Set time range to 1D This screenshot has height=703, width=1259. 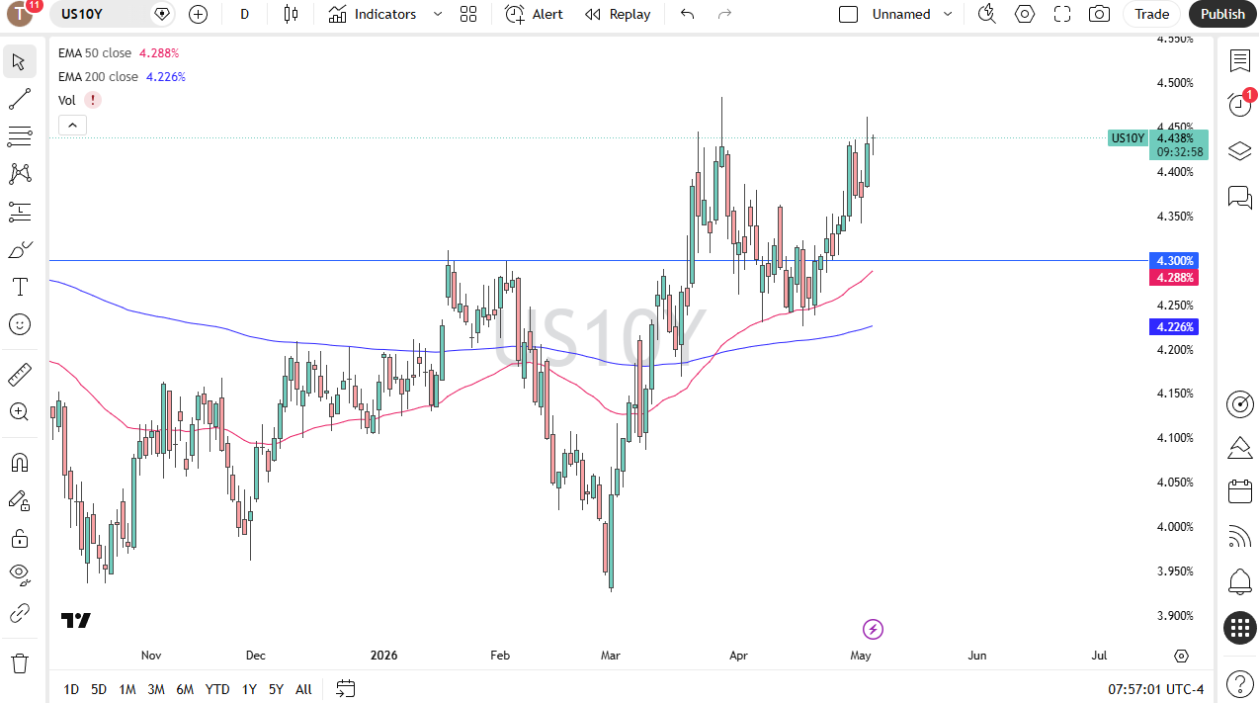click(x=71, y=689)
